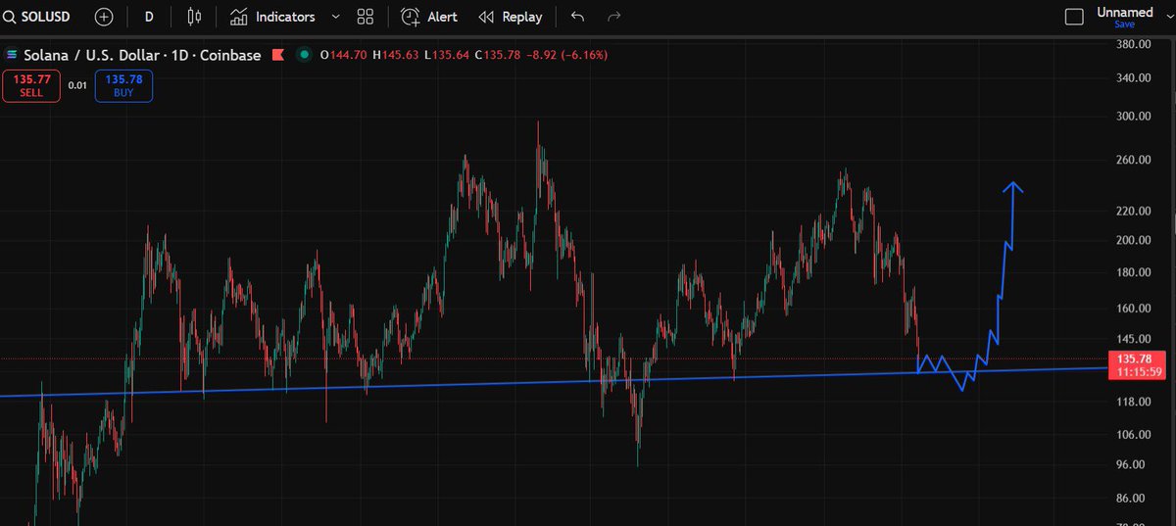Open the indicator templates four-squares icon
This screenshot has width=1176, height=526.
tap(366, 17)
